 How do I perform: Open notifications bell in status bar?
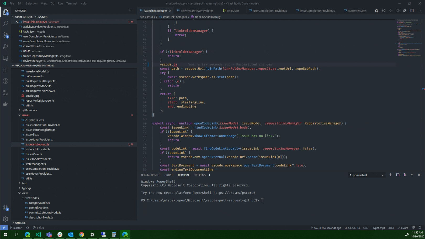(x=420, y=228)
